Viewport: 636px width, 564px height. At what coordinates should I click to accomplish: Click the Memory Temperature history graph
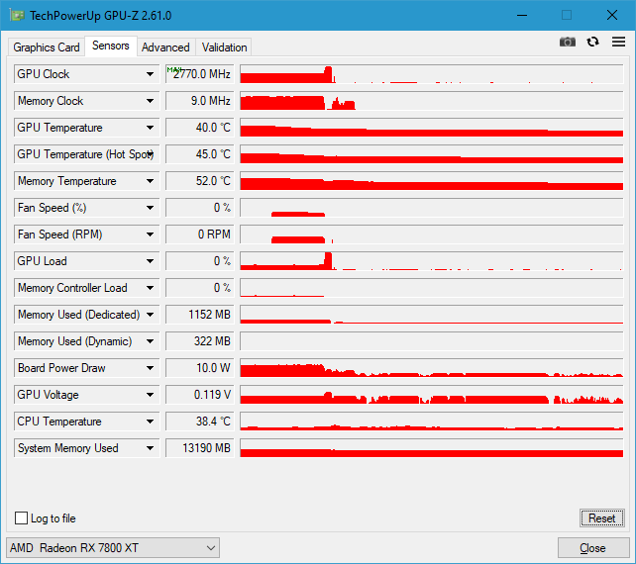(x=432, y=181)
